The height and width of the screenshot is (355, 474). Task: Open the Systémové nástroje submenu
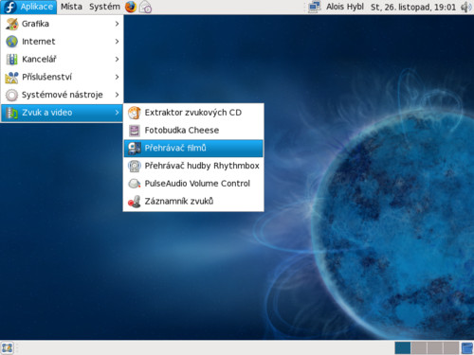[62, 95]
